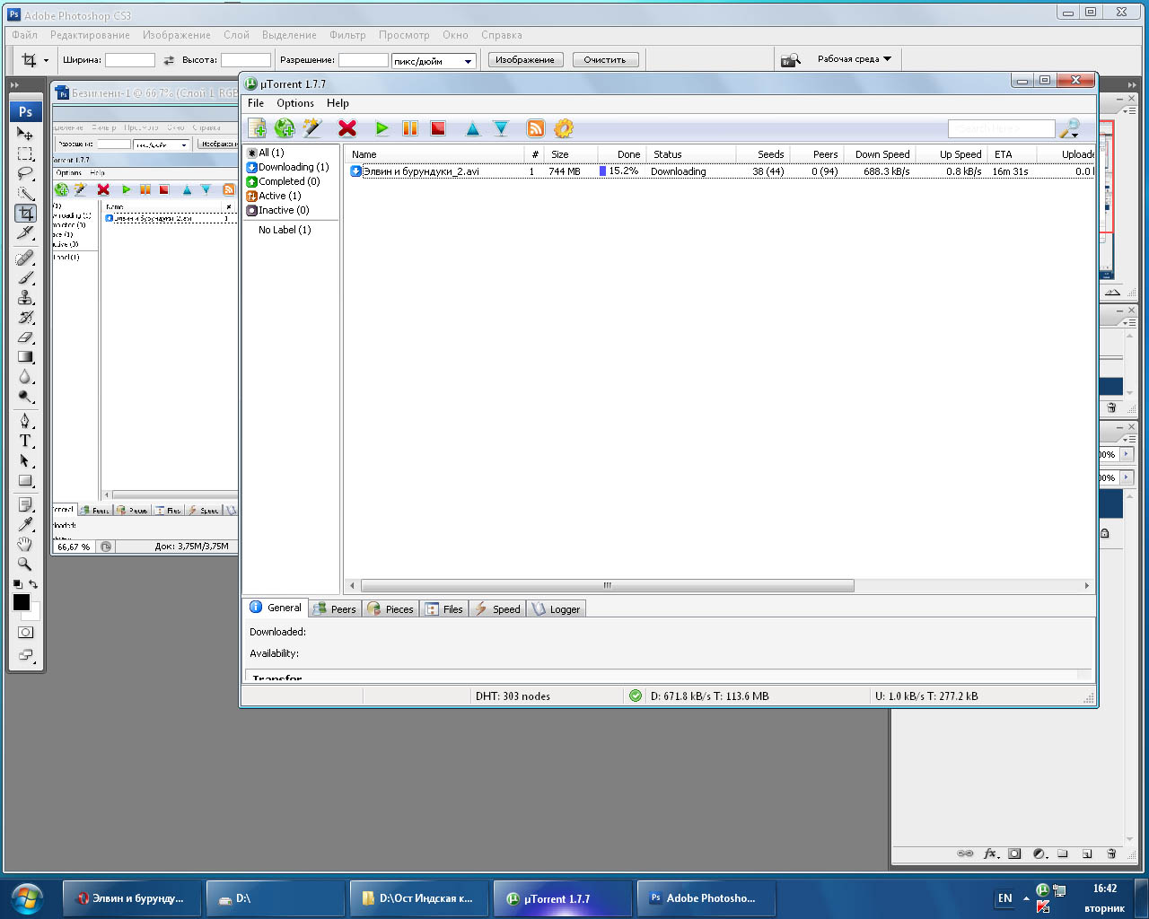Open the RSS downloader icon in µTorrent
The width and height of the screenshot is (1149, 919).
pos(536,128)
